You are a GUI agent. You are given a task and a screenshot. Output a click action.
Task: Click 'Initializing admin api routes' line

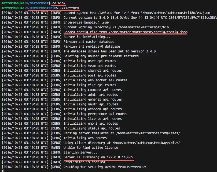click(x=91, y=95)
